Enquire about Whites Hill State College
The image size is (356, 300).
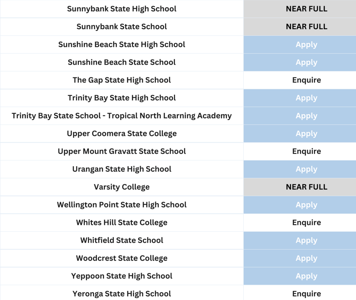pyautogui.click(x=306, y=223)
